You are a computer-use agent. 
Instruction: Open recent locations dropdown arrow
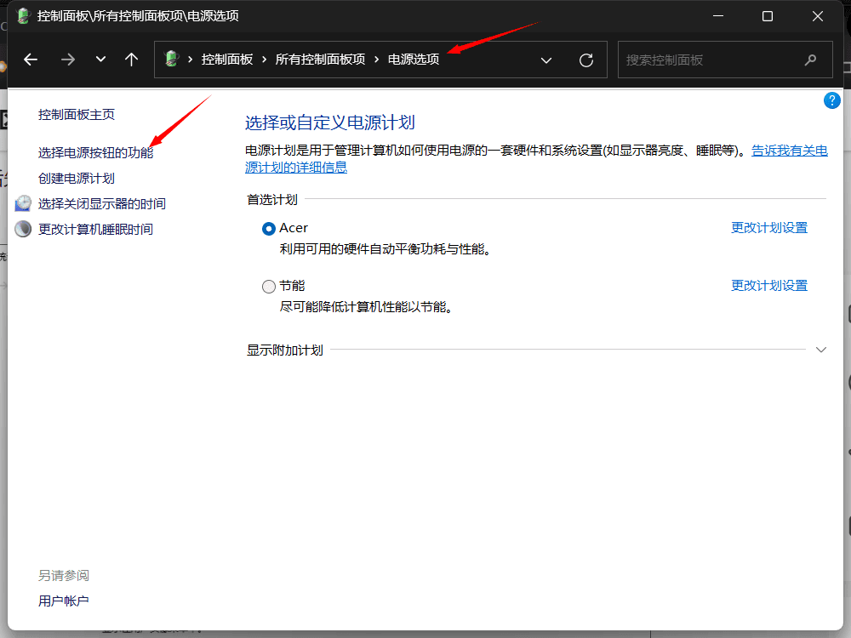100,60
